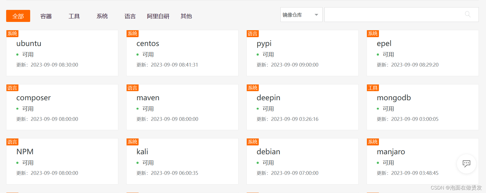Screen dimensions: 486x193
Task: Click the 工具 tag on mongodb card
Action: click(x=373, y=88)
